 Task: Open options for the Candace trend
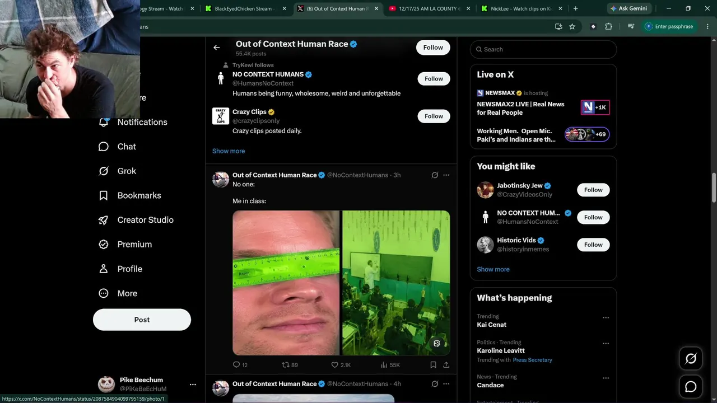tap(606, 378)
